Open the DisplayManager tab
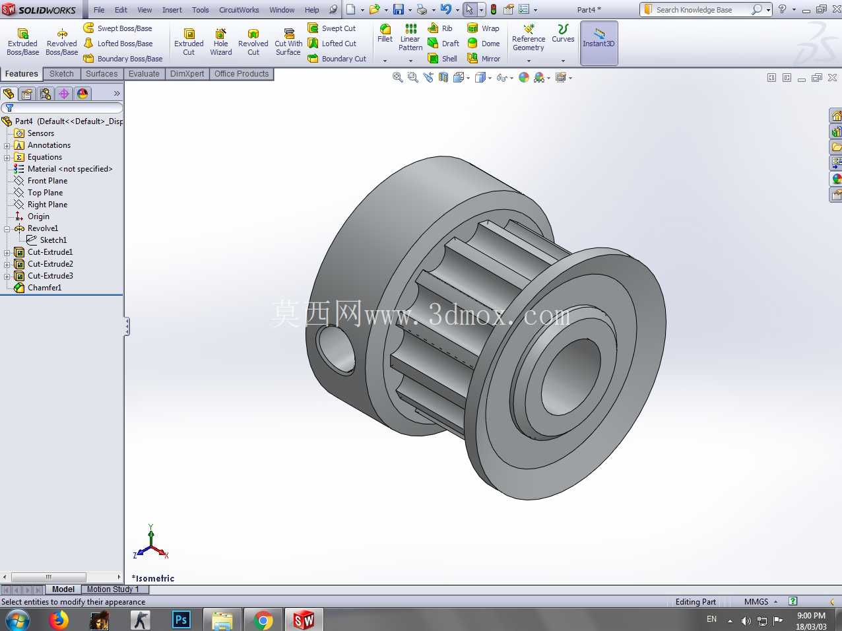Viewport: 842px width, 631px height. pos(82,94)
